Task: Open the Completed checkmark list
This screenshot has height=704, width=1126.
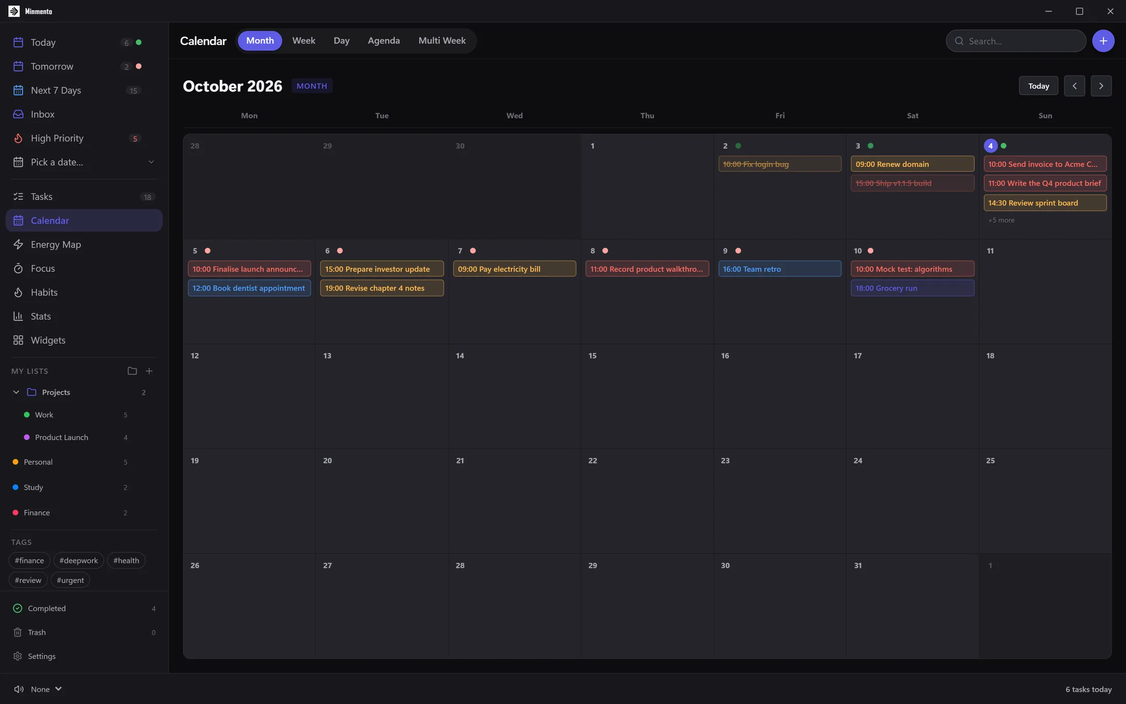Action: 84,608
